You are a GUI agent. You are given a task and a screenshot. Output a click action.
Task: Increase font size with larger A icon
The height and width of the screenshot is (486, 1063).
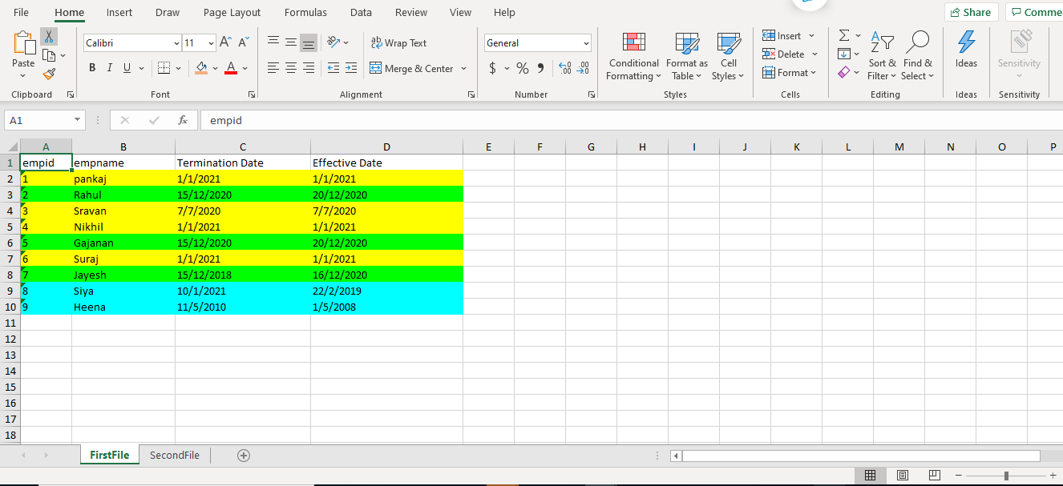225,42
